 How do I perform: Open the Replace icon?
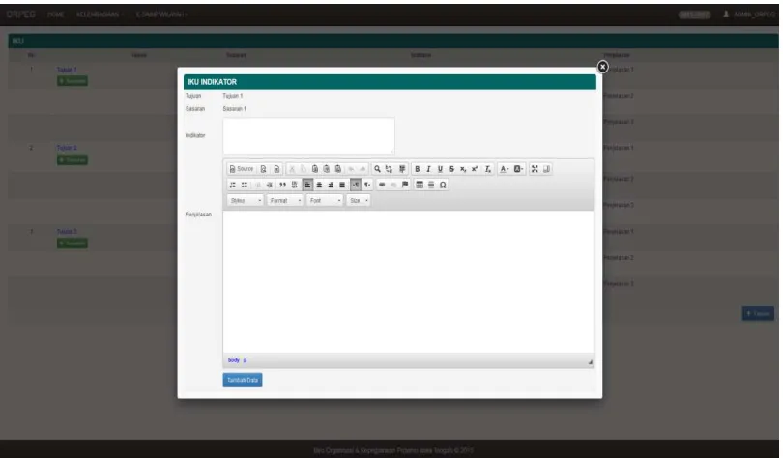point(389,169)
